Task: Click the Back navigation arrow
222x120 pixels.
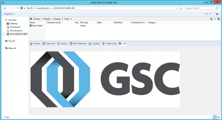Action: click(5, 8)
